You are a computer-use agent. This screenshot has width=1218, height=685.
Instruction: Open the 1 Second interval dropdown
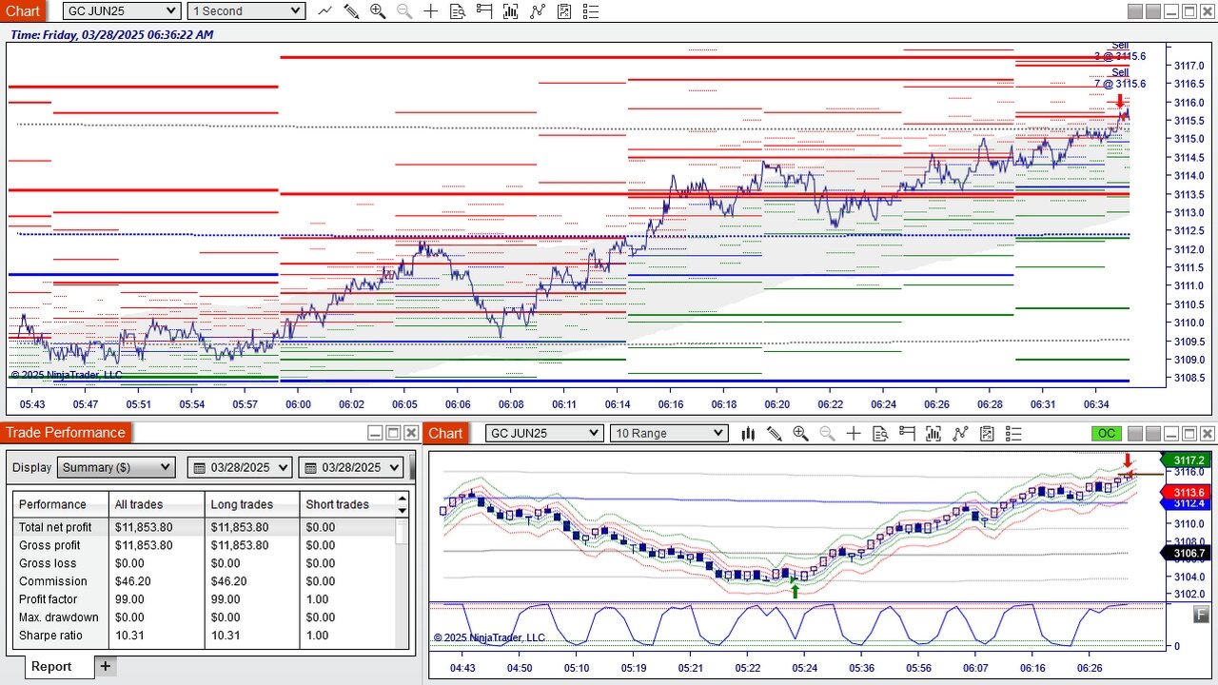click(246, 11)
